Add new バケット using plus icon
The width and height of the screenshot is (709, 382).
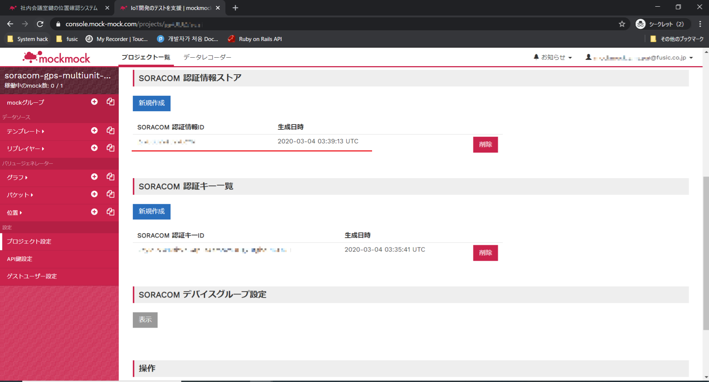point(94,194)
